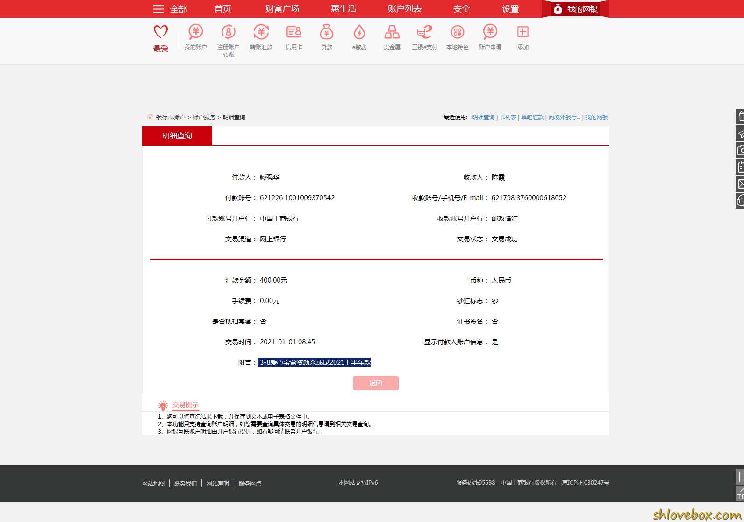The width and height of the screenshot is (744, 522).
Task: Open the 我的账户 icon
Action: tap(196, 32)
